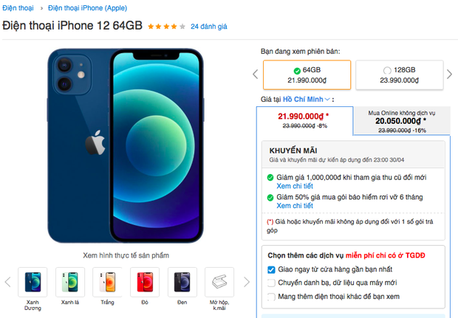Open the 24 đánh giá reviews link

[209, 27]
